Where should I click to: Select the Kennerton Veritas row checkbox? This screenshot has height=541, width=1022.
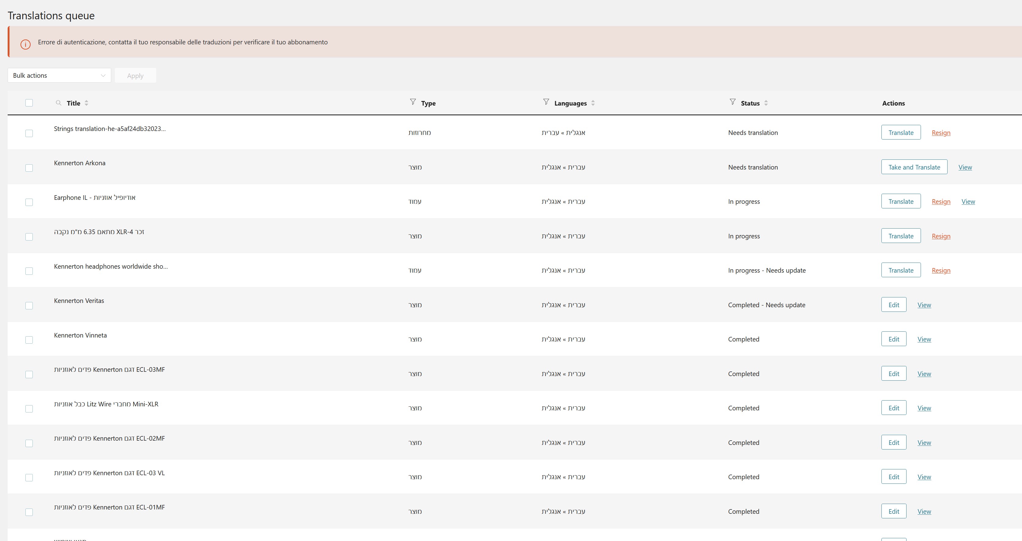[29, 306]
